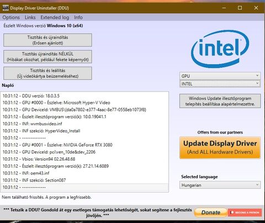
Task: Open the Info menu
Action: [78, 18]
